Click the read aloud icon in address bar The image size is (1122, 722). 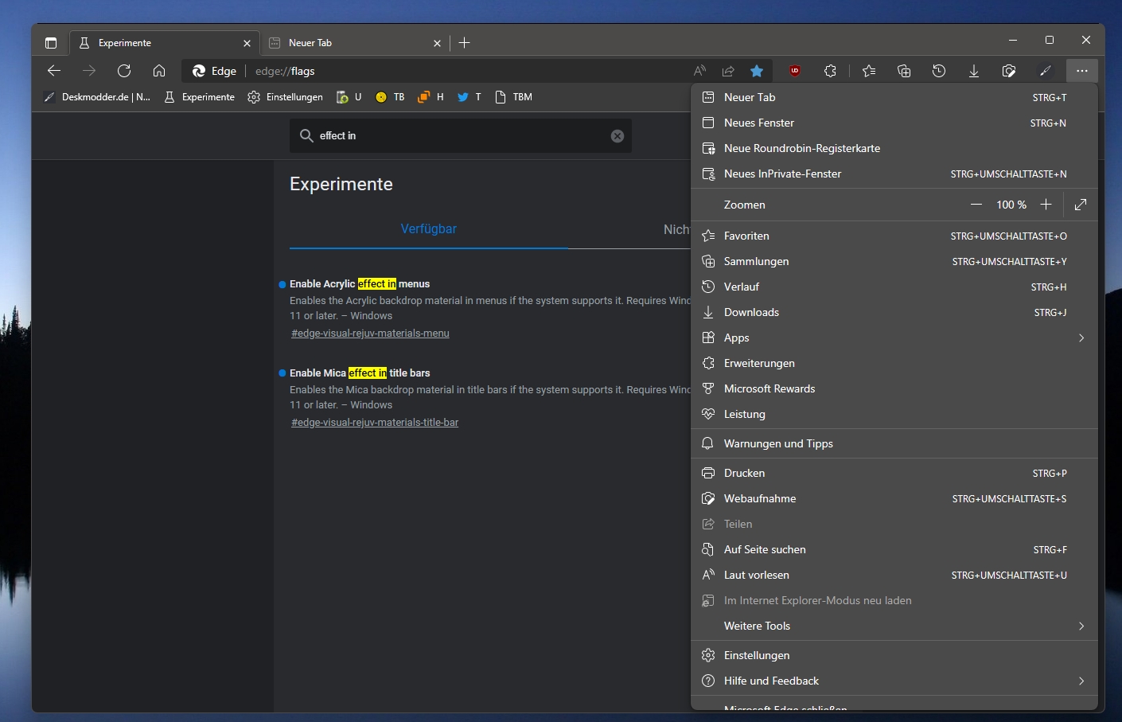pos(699,71)
